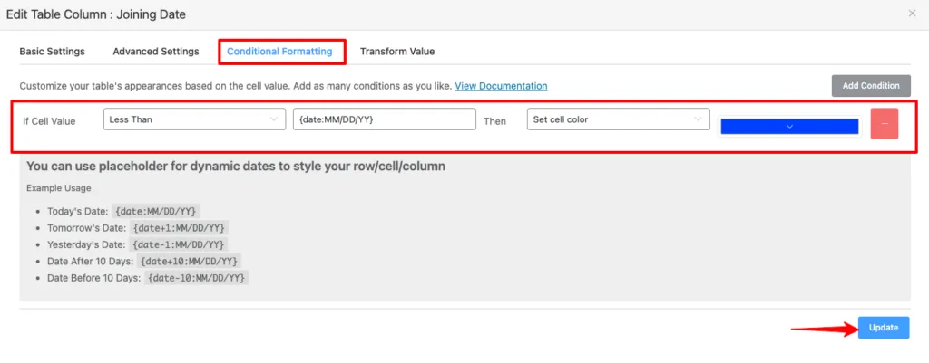
Task: Expand the Set cell color action dropdown
Action: (x=618, y=119)
